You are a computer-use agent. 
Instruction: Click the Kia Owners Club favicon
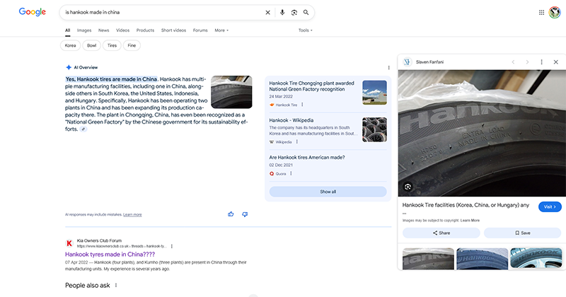pos(69,243)
